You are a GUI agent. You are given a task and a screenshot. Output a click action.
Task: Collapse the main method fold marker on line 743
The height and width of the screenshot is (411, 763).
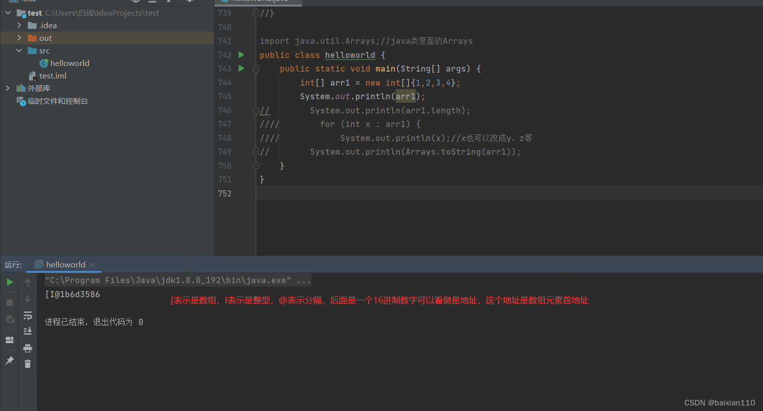point(256,69)
